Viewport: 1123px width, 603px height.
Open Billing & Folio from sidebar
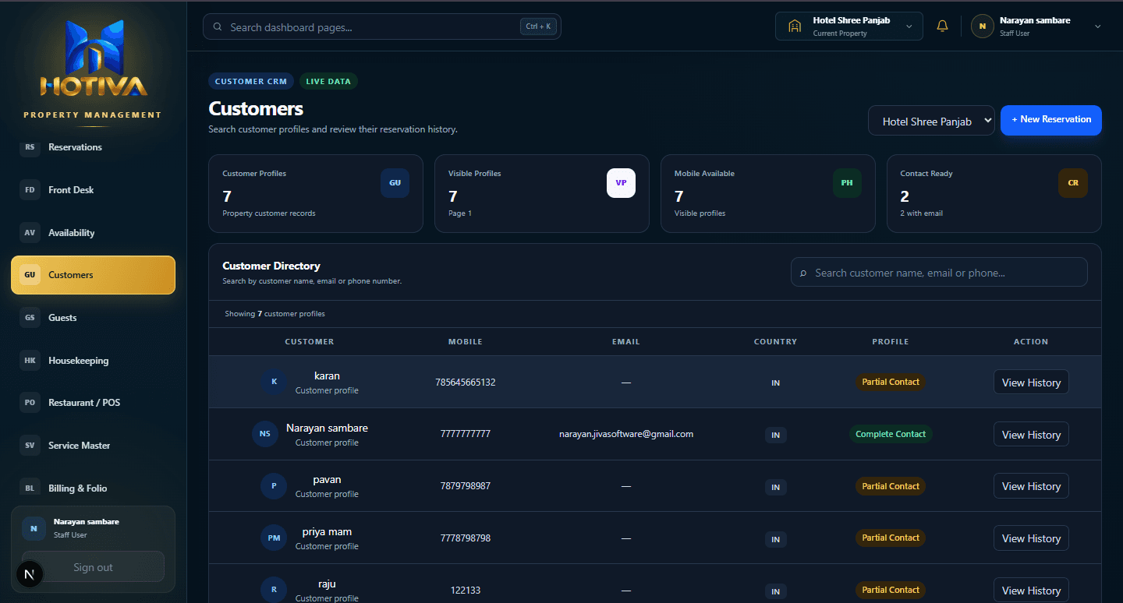pos(94,488)
